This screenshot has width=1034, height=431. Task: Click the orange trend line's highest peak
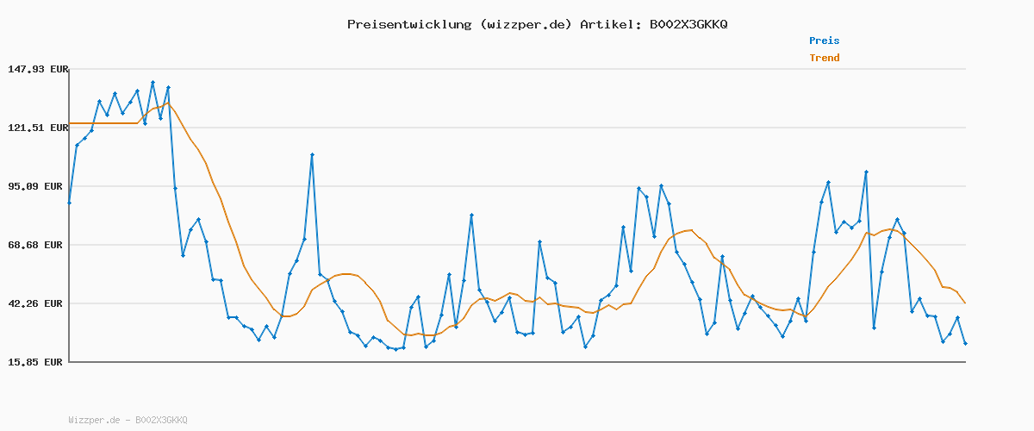coord(168,103)
